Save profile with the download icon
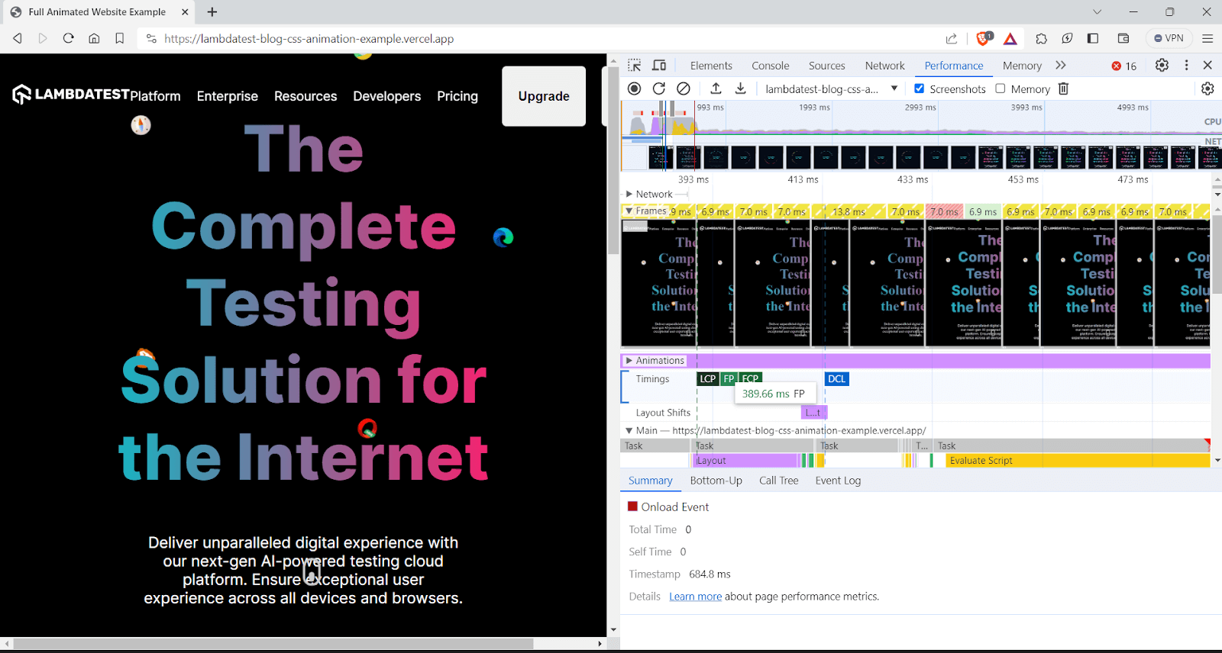Image resolution: width=1222 pixels, height=653 pixels. 740,88
